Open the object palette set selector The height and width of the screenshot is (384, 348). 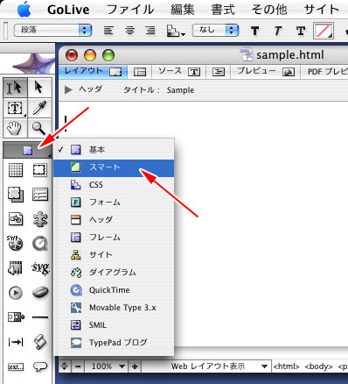tap(28, 151)
